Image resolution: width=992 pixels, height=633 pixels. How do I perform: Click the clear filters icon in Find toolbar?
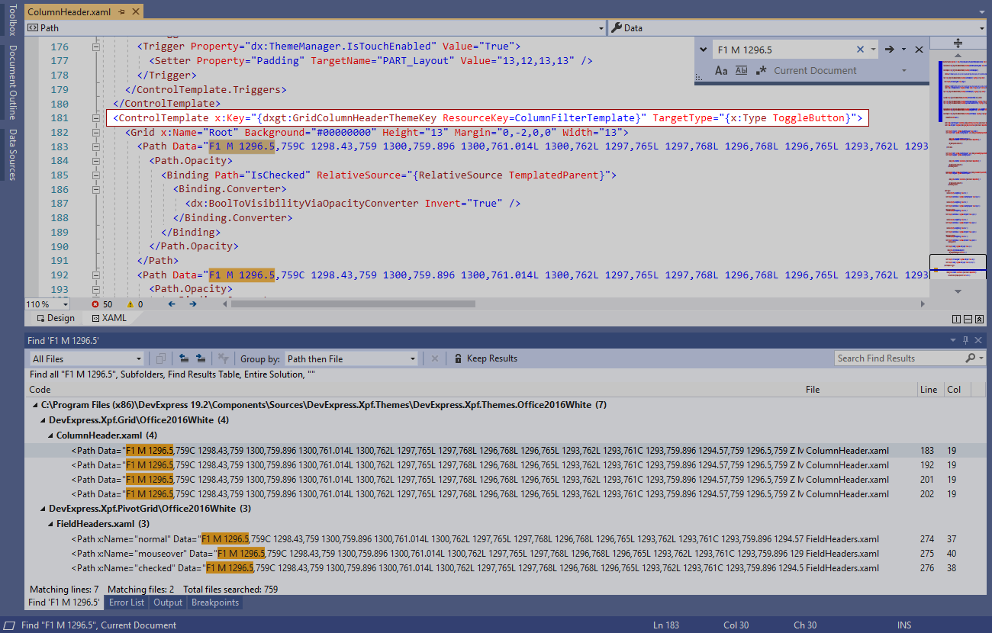pyautogui.click(x=224, y=358)
